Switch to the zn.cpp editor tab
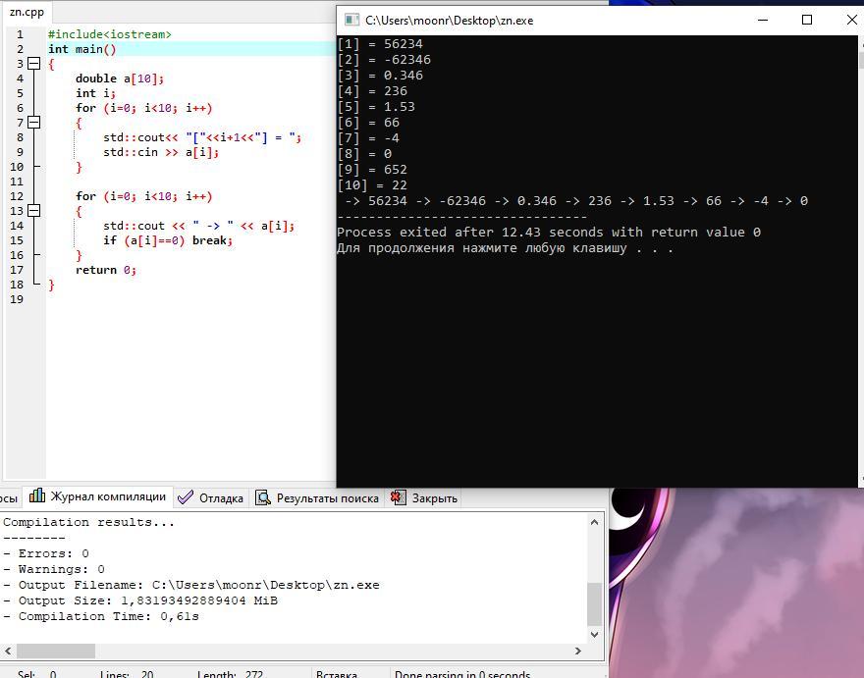This screenshot has width=864, height=678. [x=27, y=13]
